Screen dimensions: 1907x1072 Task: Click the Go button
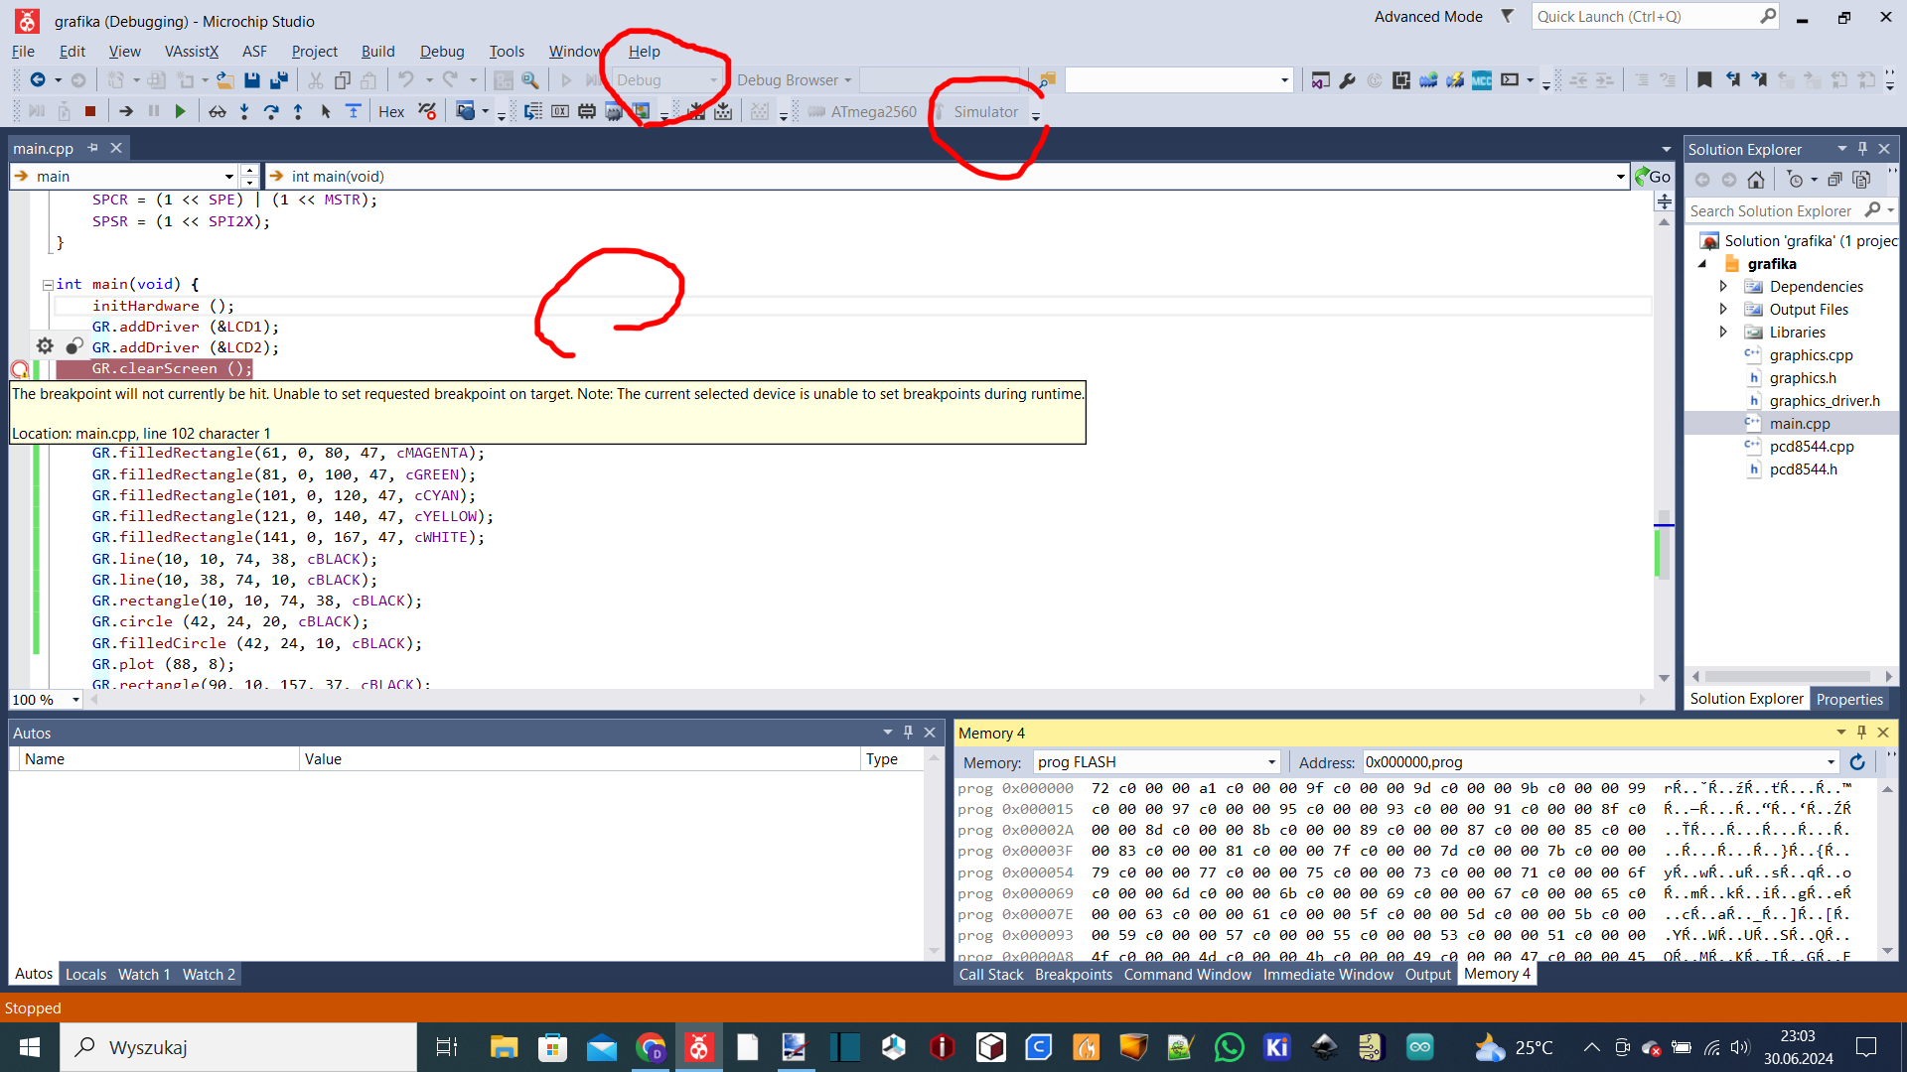click(x=1654, y=177)
